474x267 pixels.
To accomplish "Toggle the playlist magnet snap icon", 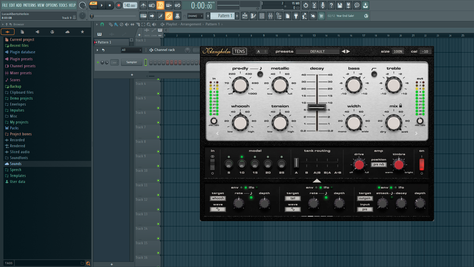I will click(x=102, y=24).
